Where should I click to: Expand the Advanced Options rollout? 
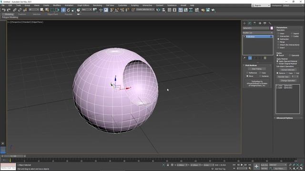coord(285,118)
